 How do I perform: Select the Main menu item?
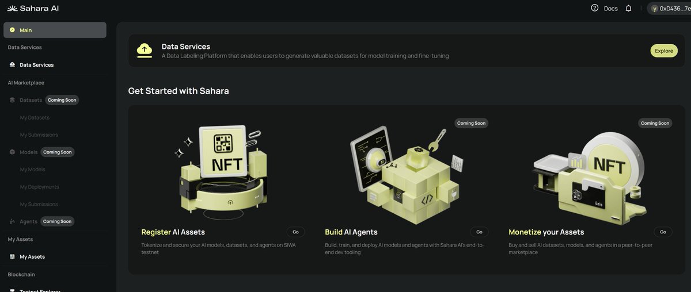pyautogui.click(x=55, y=30)
